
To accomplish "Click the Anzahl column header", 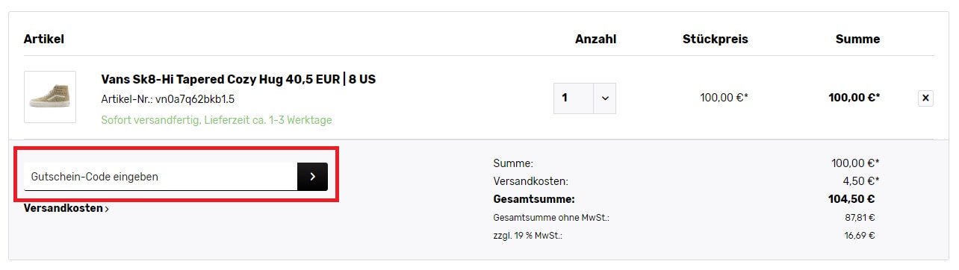I will click(x=595, y=39).
